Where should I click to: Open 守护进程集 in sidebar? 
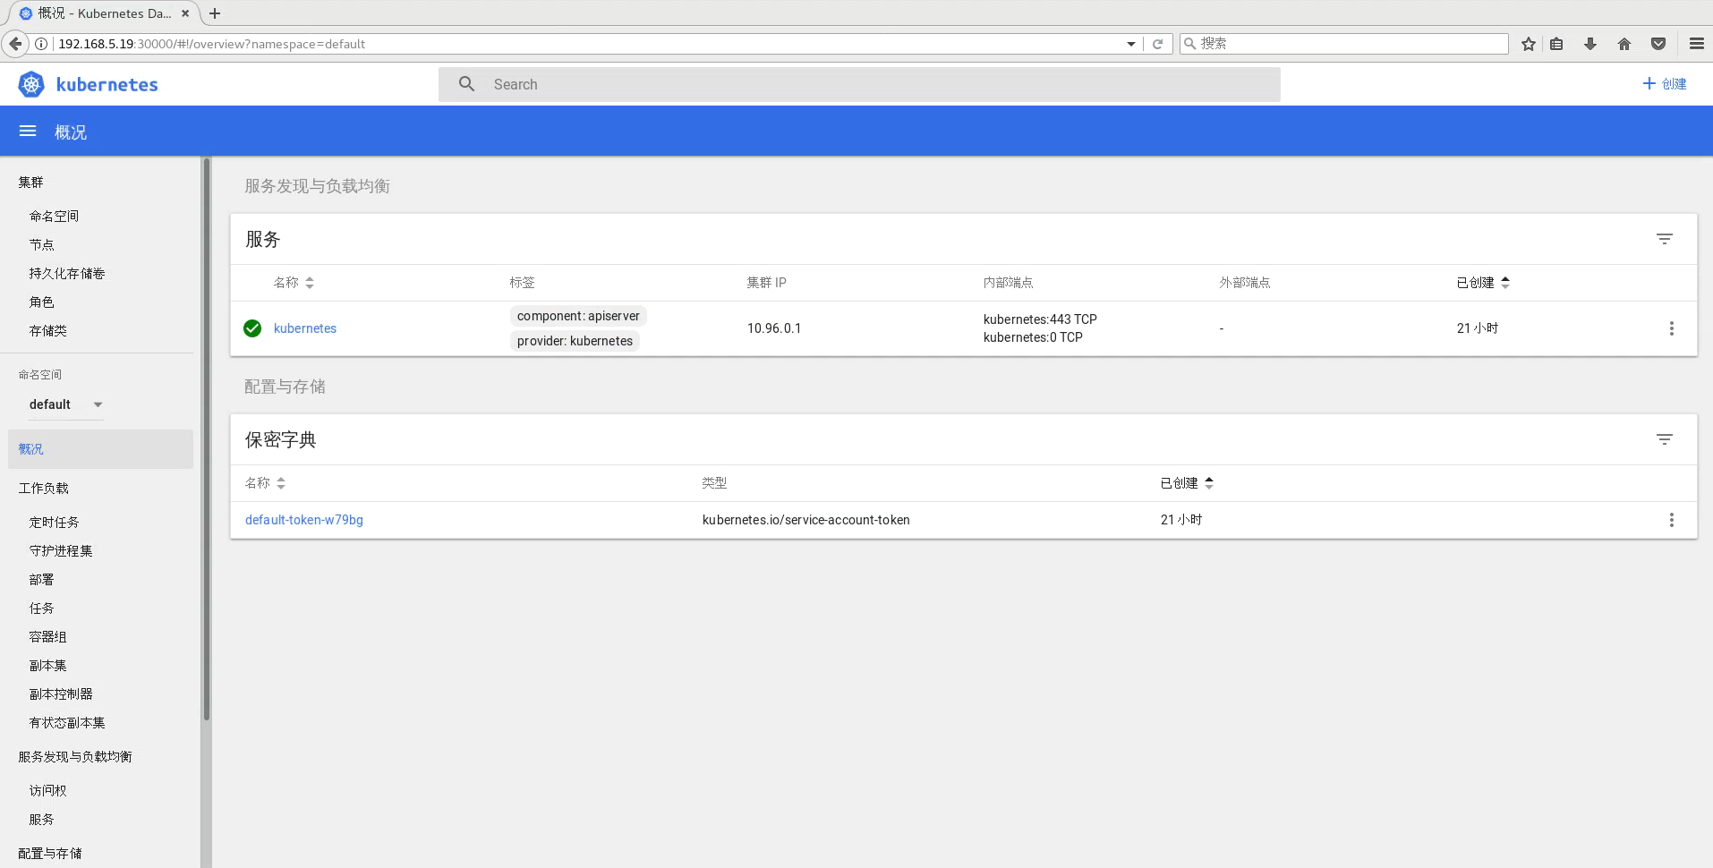coord(61,551)
